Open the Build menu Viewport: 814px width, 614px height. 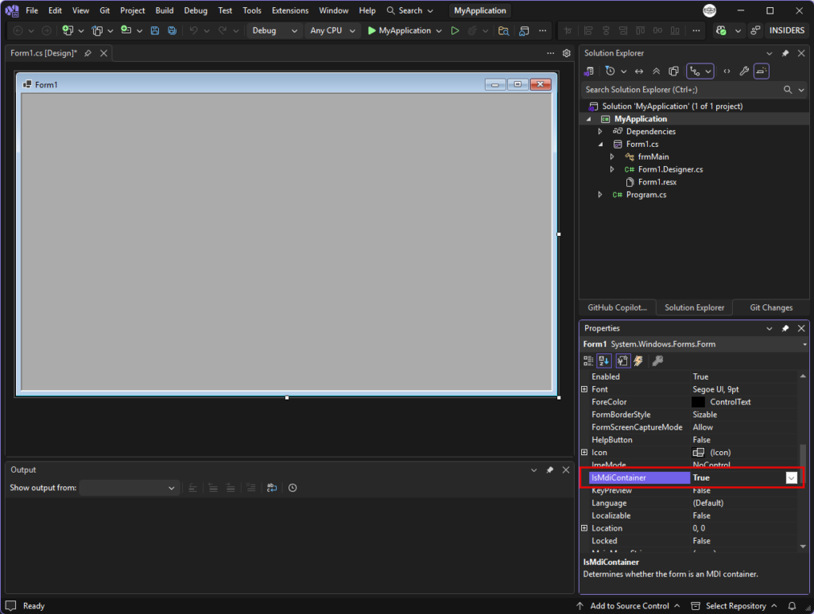[165, 10]
